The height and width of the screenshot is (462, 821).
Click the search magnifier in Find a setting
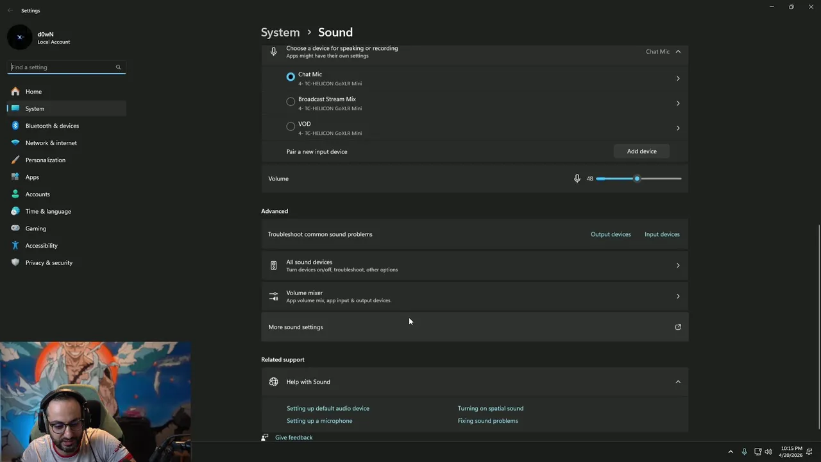coord(118,67)
